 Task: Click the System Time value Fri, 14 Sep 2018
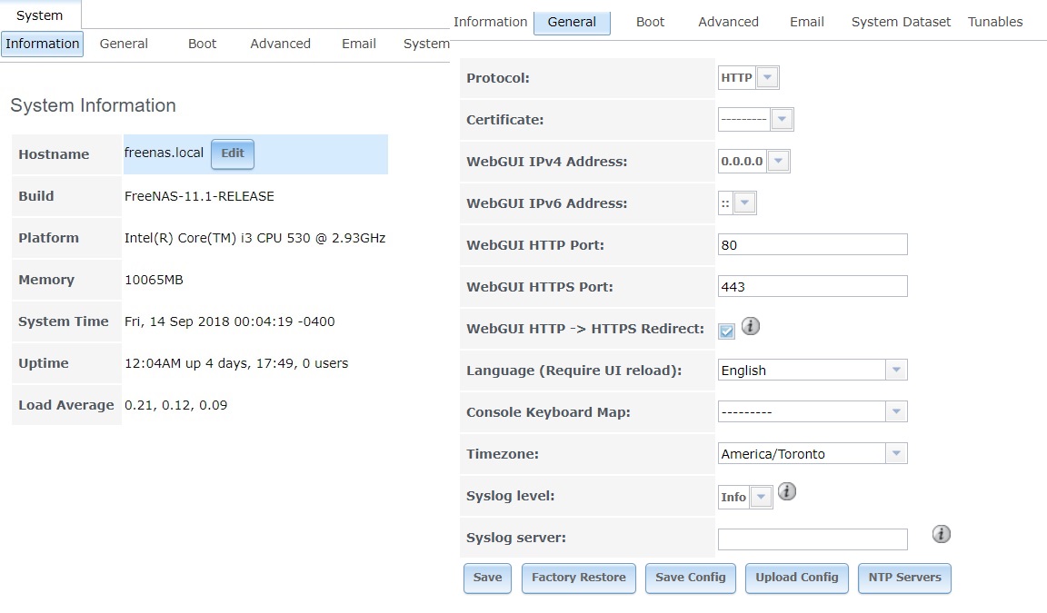point(229,321)
